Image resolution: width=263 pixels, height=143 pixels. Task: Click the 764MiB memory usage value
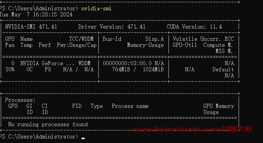[121, 69]
